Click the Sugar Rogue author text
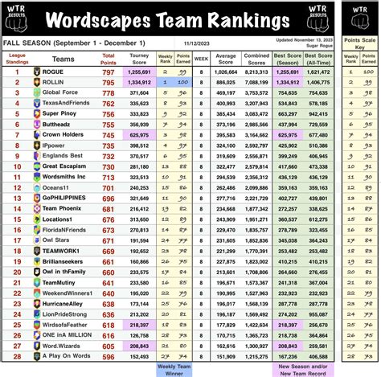The image size is (381, 377). pos(319,46)
